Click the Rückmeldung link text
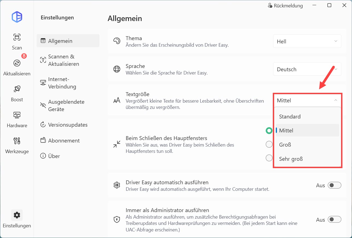Viewport: 352px width, 238px height. click(x=288, y=5)
